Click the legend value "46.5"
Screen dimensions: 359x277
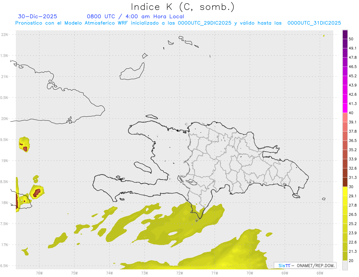353,67
